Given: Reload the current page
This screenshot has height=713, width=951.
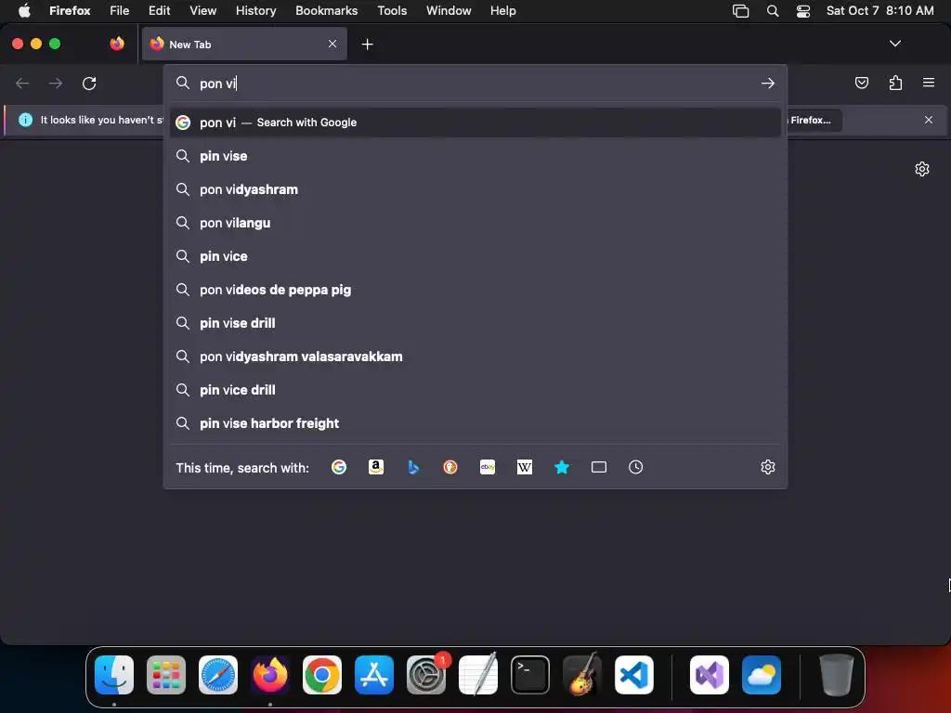Looking at the screenshot, I should 89,83.
